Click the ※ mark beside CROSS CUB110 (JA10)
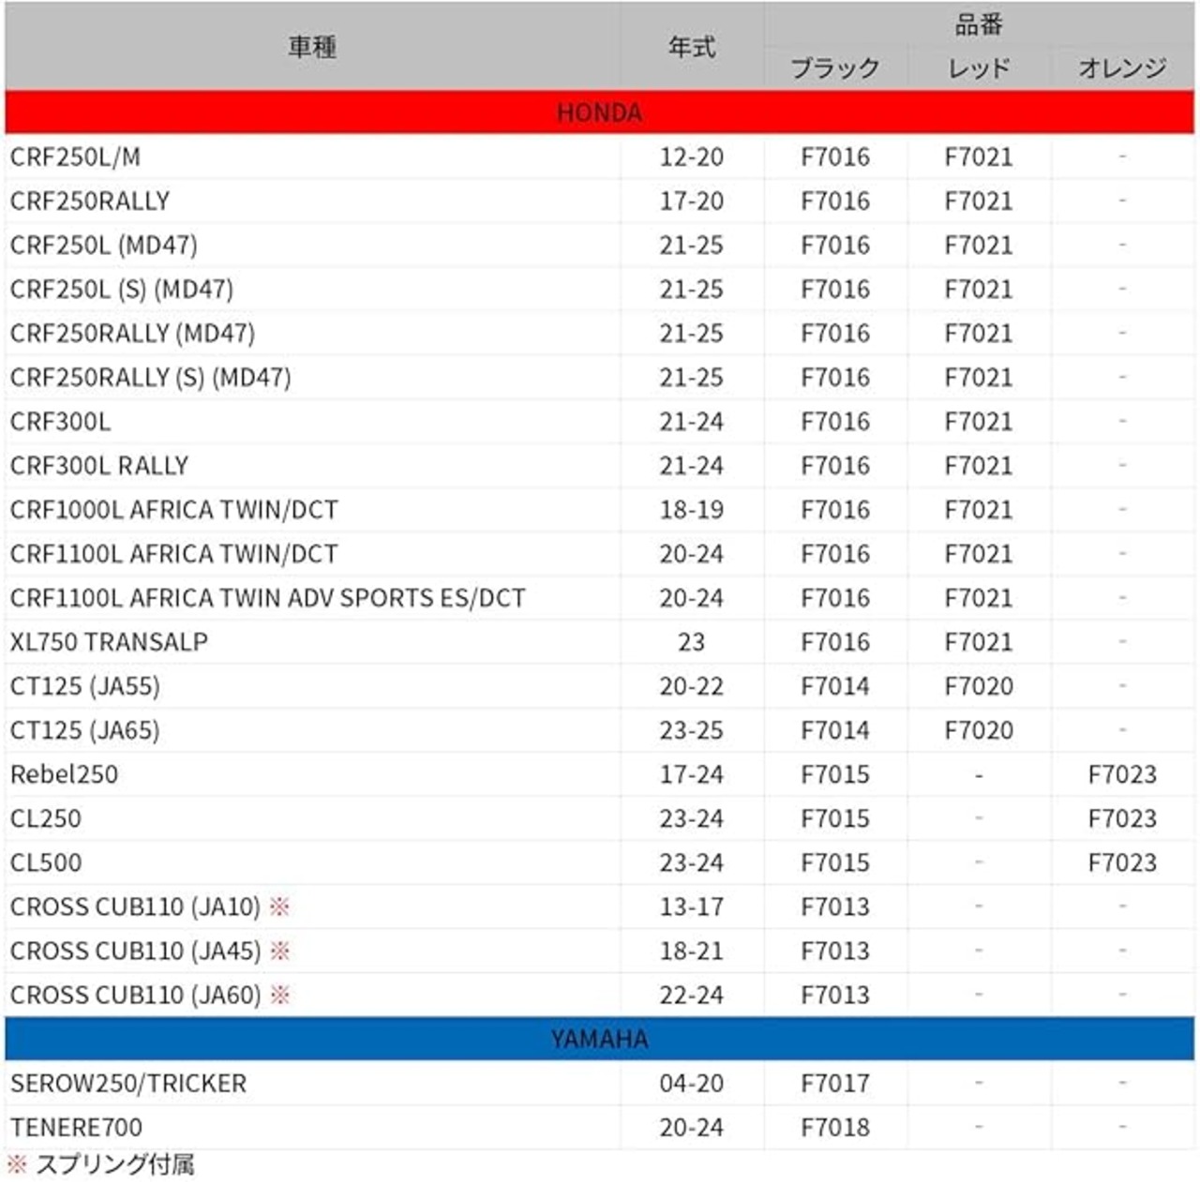 tap(279, 906)
